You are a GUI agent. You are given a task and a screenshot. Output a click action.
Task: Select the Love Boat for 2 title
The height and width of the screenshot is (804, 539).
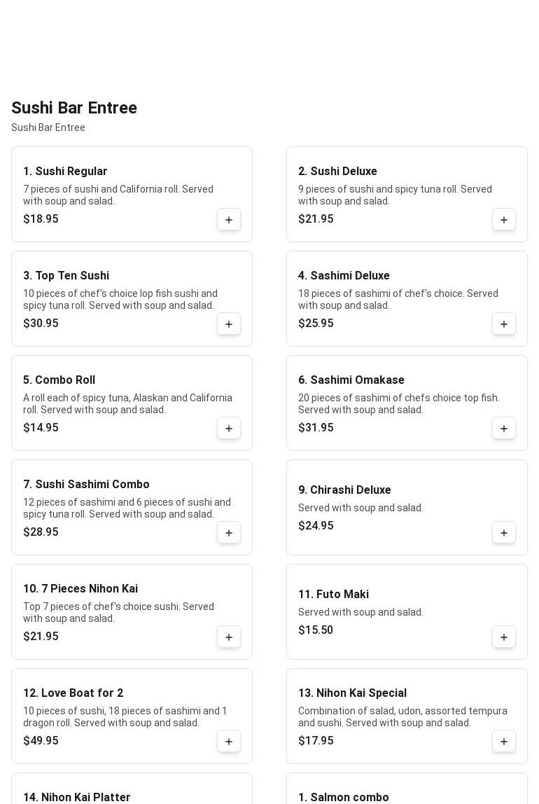[73, 693]
